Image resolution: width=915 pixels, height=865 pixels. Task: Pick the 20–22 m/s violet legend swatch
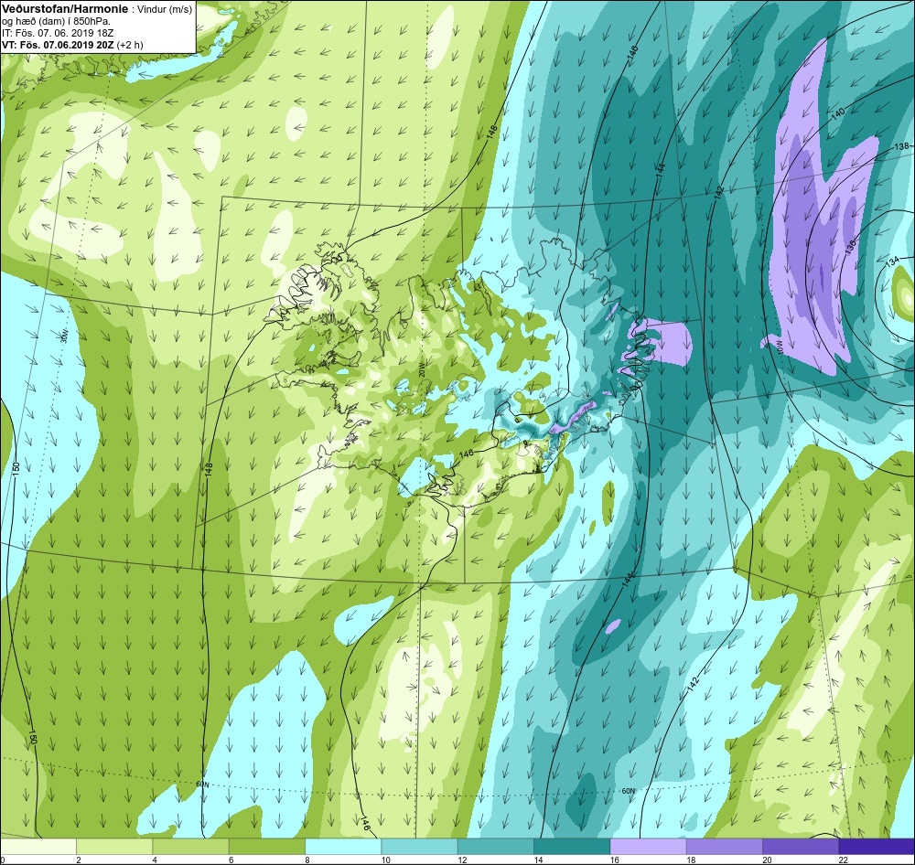(x=800, y=846)
